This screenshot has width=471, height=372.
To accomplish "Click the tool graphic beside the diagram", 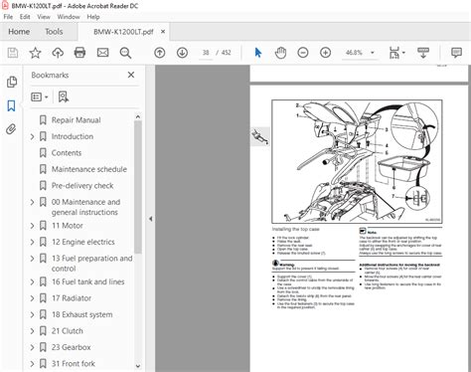I will 259,136.
